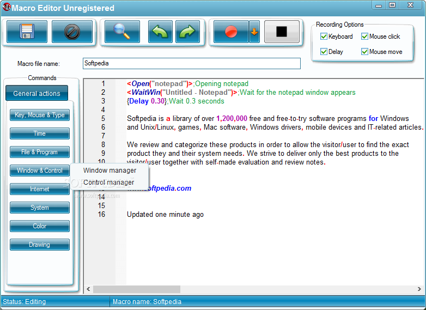Viewport: 426px width, 310px height.
Task: Minimize the Macro Editor window
Action: point(379,5)
